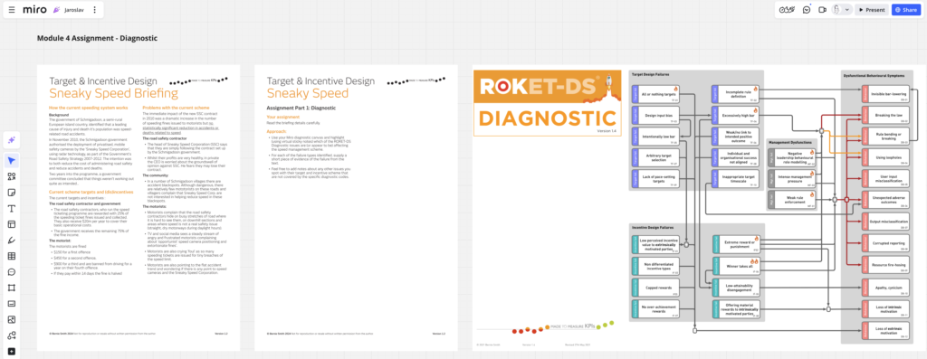Click the blue Share button
The width and height of the screenshot is (927, 359).
pos(905,9)
